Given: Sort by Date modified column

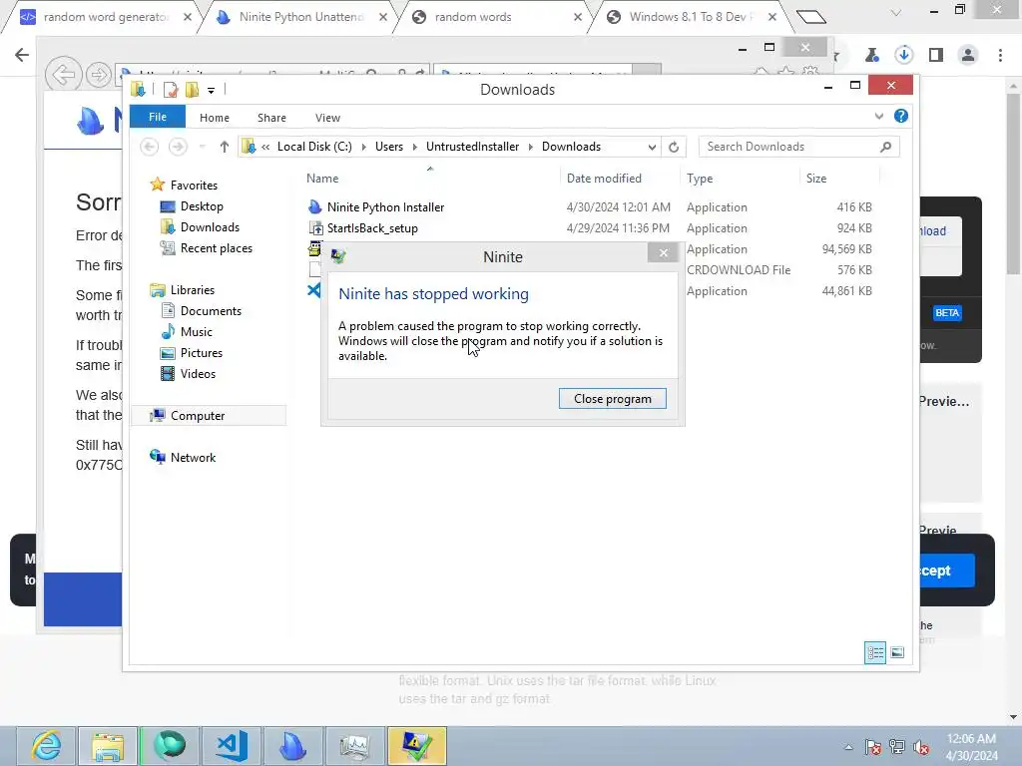Looking at the screenshot, I should point(604,178).
